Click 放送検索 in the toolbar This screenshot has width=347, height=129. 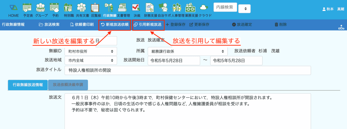(x=49, y=25)
